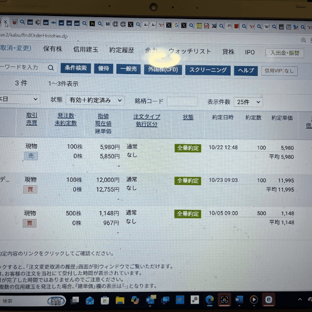This screenshot has height=312, width=312.
Task: Click 全量約定 badge for the 10/05 09:00 order
Action: (188, 214)
